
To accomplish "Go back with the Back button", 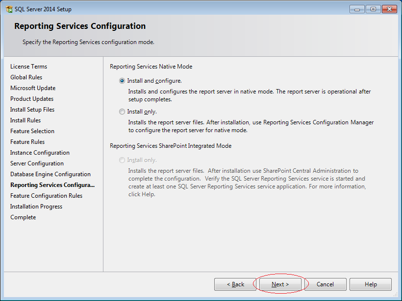I will (x=235, y=284).
